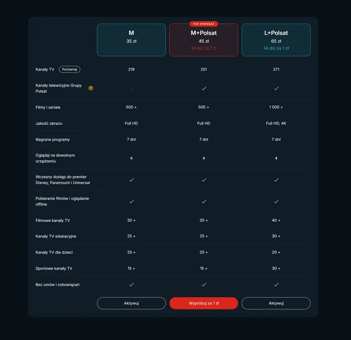Click the offline download checkmark under M+Polsat

204,202
